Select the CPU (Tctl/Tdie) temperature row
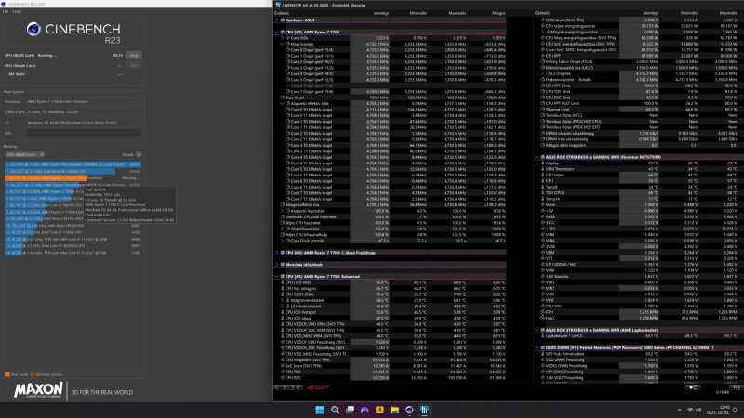 pos(390,282)
